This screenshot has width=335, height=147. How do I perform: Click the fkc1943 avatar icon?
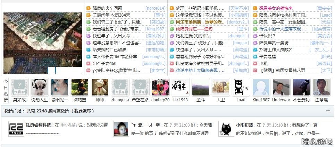click(x=181, y=87)
